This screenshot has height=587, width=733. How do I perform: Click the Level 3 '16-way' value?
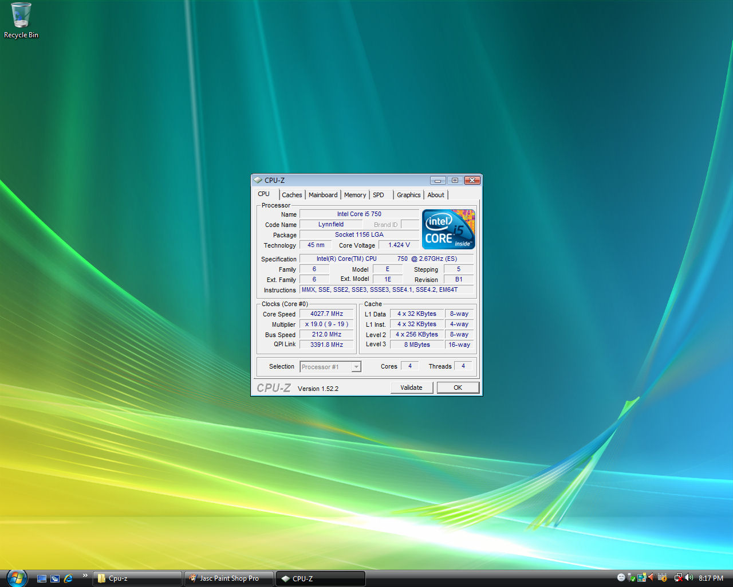pyautogui.click(x=459, y=345)
